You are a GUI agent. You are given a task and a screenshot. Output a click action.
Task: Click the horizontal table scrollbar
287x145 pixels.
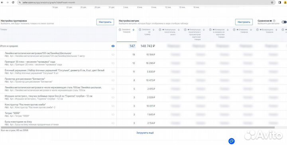pyautogui.click(x=138, y=128)
